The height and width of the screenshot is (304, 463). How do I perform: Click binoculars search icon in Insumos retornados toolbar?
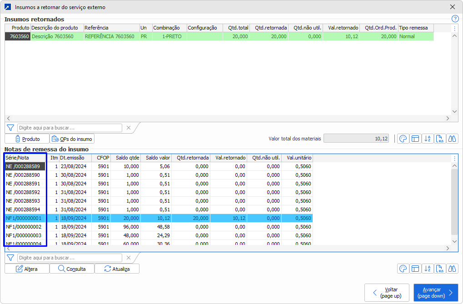[x=452, y=139]
